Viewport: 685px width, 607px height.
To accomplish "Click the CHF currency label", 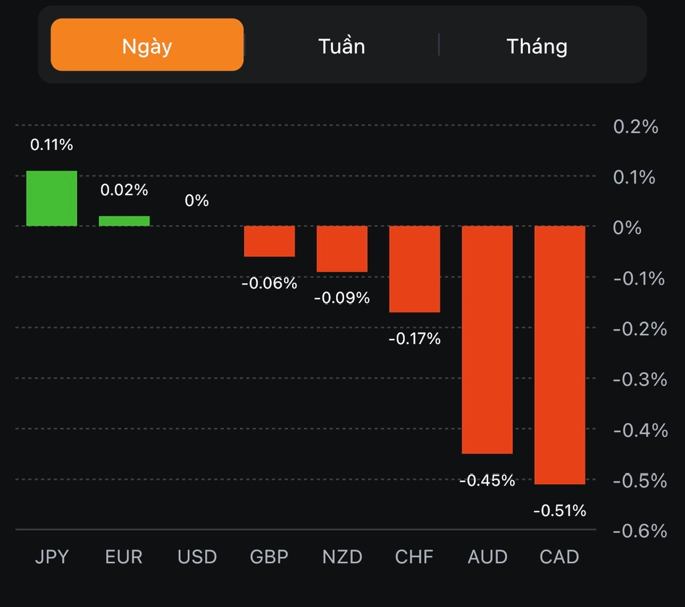I will click(x=414, y=557).
